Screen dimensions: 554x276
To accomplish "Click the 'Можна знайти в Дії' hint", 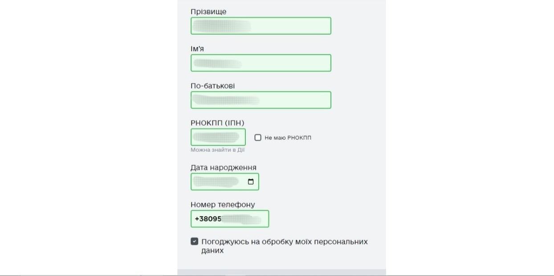I will coord(218,150).
